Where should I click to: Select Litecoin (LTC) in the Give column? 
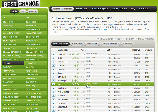(13, 63)
